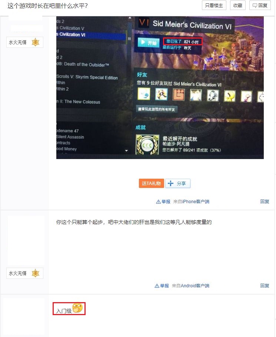
Task: Click the 只看楼主 button
Action: (x=214, y=5)
